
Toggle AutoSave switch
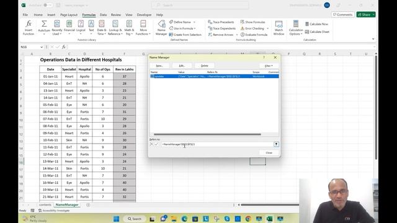coord(47,5)
